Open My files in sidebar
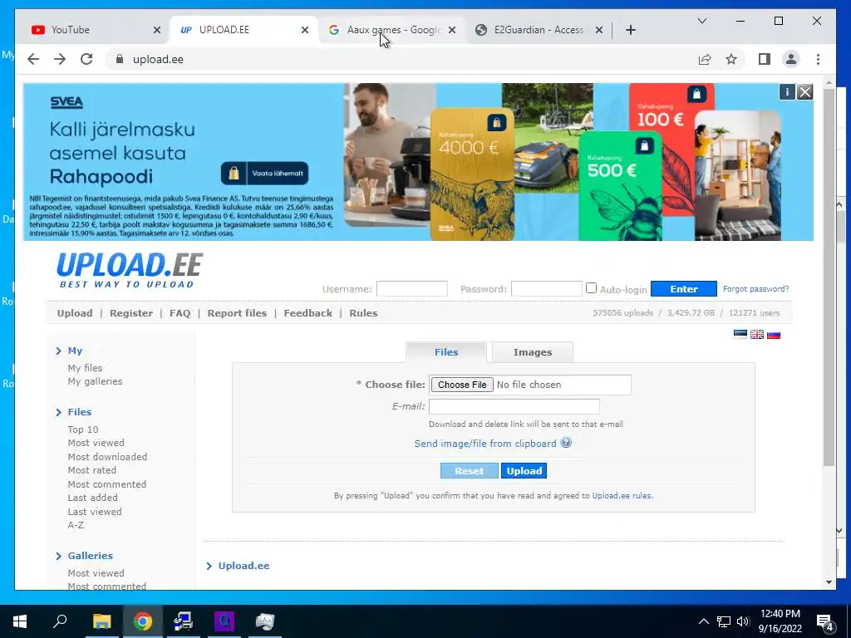The image size is (851, 638). (85, 368)
